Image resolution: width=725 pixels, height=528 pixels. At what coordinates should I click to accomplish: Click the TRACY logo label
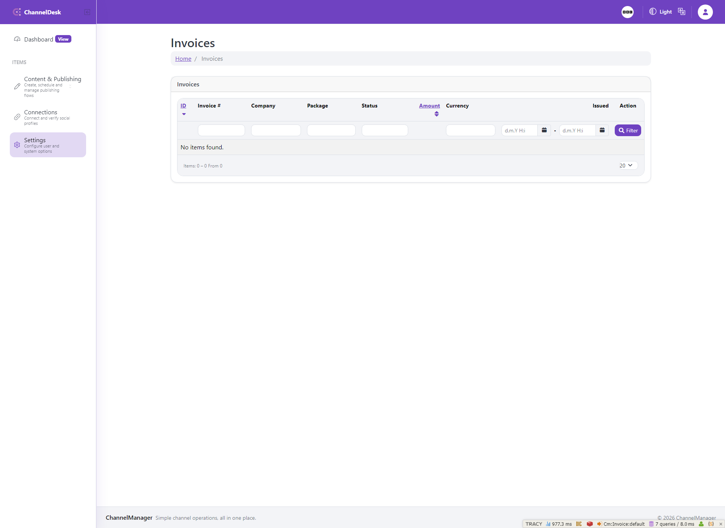[x=534, y=524]
